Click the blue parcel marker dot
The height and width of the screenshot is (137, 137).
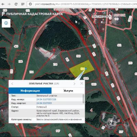tap(86, 69)
